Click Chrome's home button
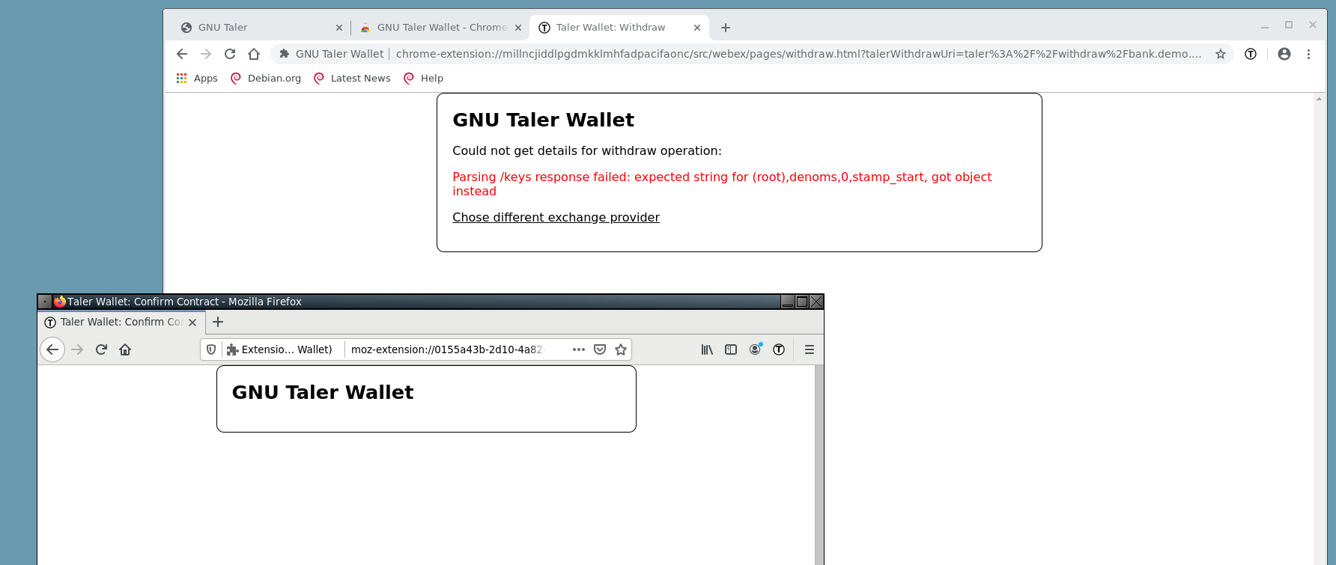The image size is (1336, 565). click(254, 54)
